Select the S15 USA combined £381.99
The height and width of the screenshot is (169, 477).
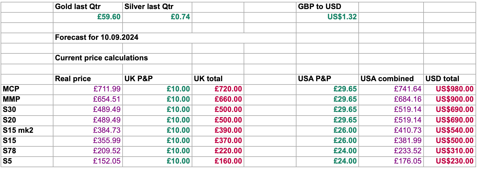(408, 141)
